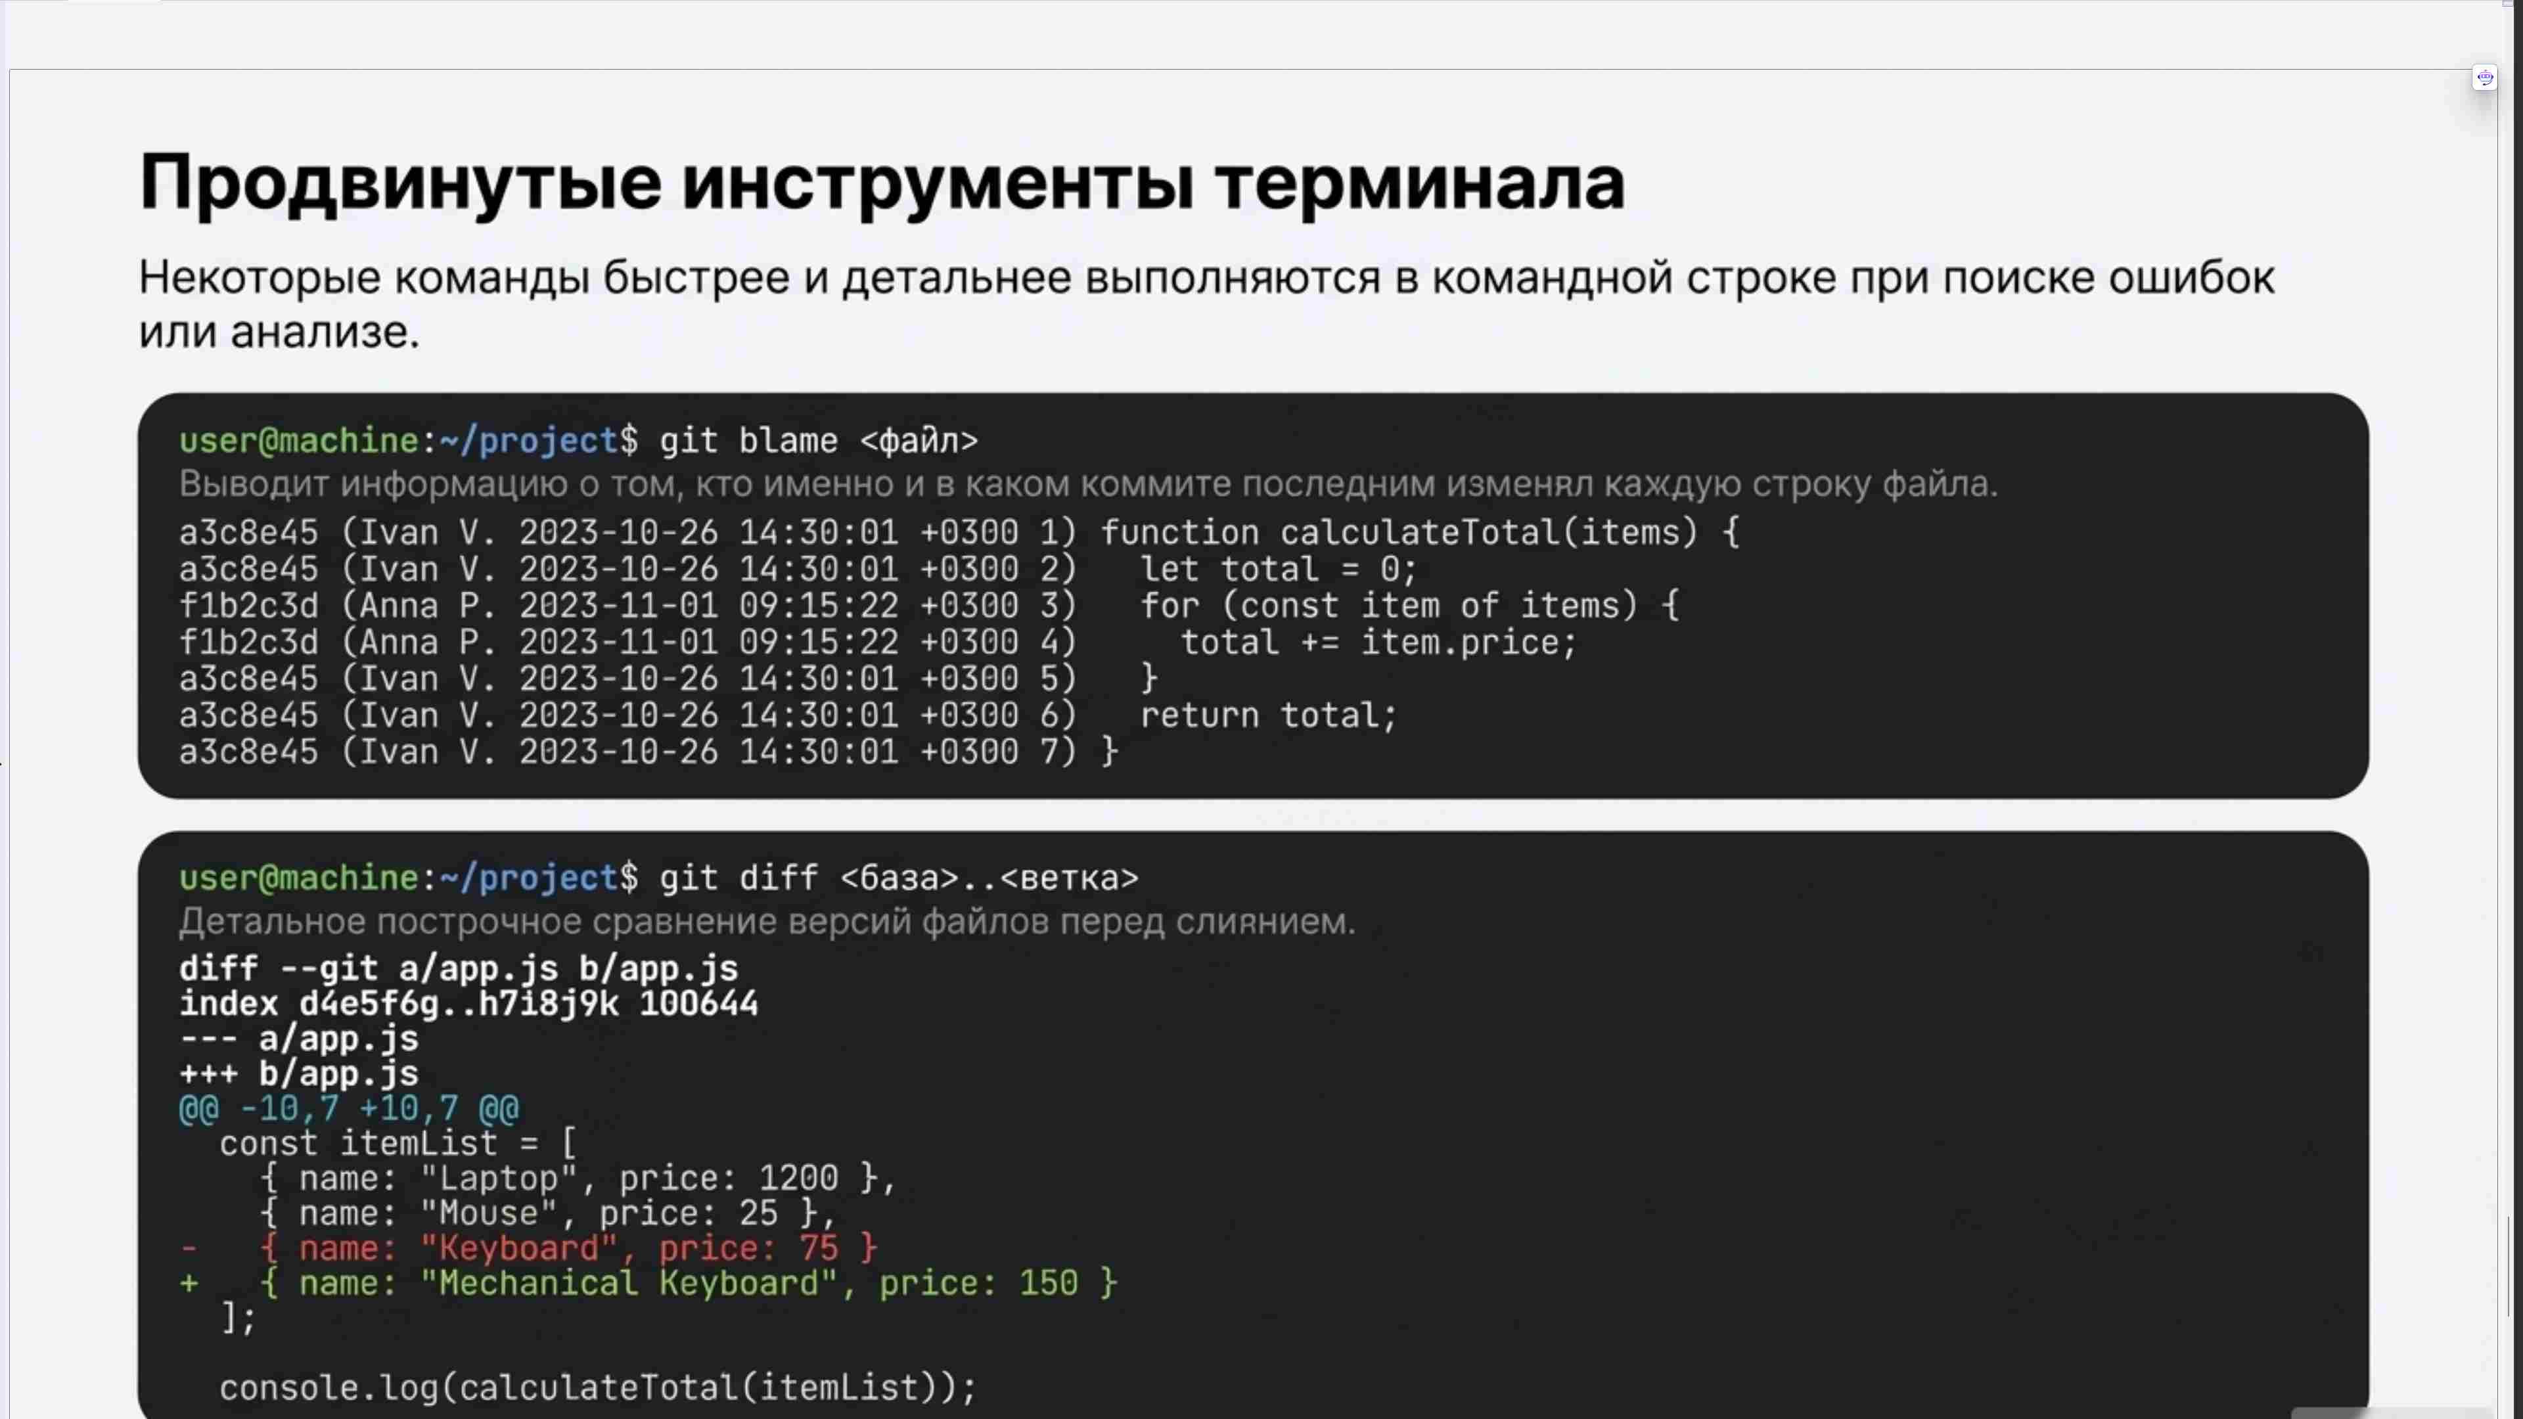Screen dimensions: 2523x1419
Task: Open the robot assistant icon at top right
Action: pyautogui.click(x=2484, y=78)
